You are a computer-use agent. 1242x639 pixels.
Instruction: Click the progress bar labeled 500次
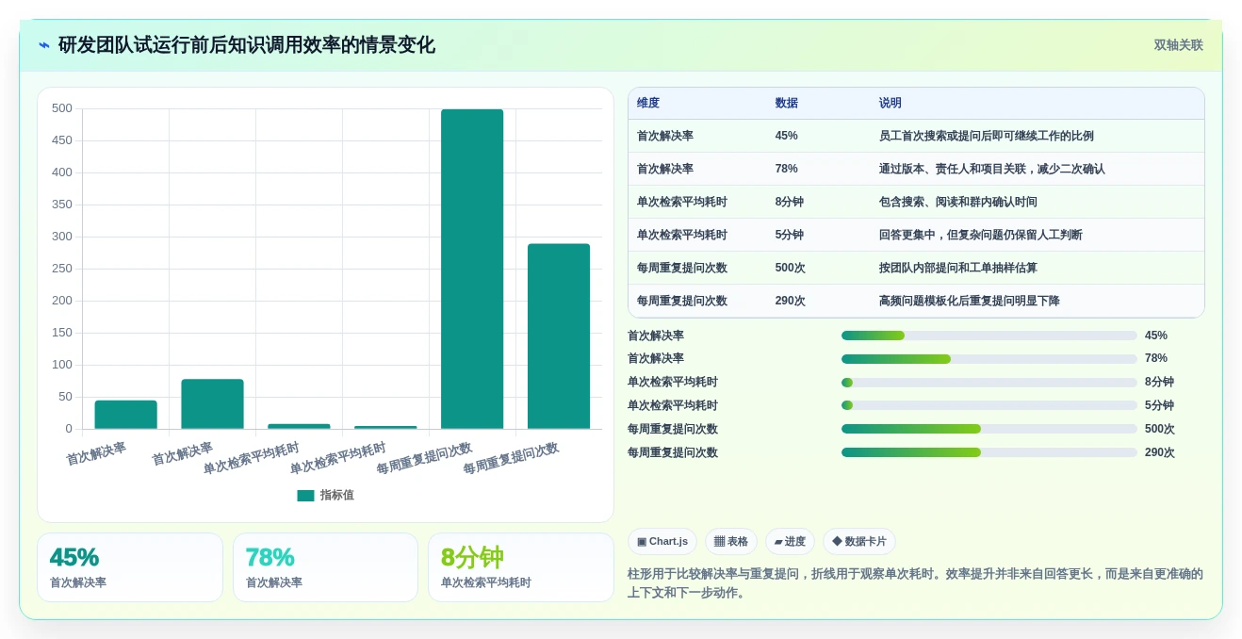pyautogui.click(x=989, y=429)
